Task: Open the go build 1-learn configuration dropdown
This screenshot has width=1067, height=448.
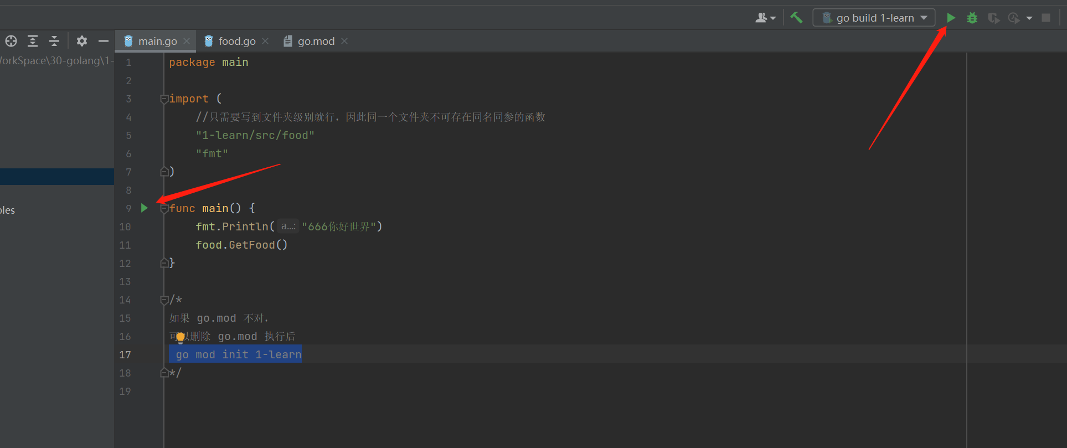Action: [874, 18]
